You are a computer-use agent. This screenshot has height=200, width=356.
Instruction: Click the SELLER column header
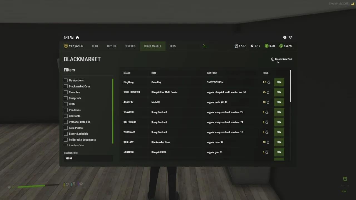(x=127, y=73)
